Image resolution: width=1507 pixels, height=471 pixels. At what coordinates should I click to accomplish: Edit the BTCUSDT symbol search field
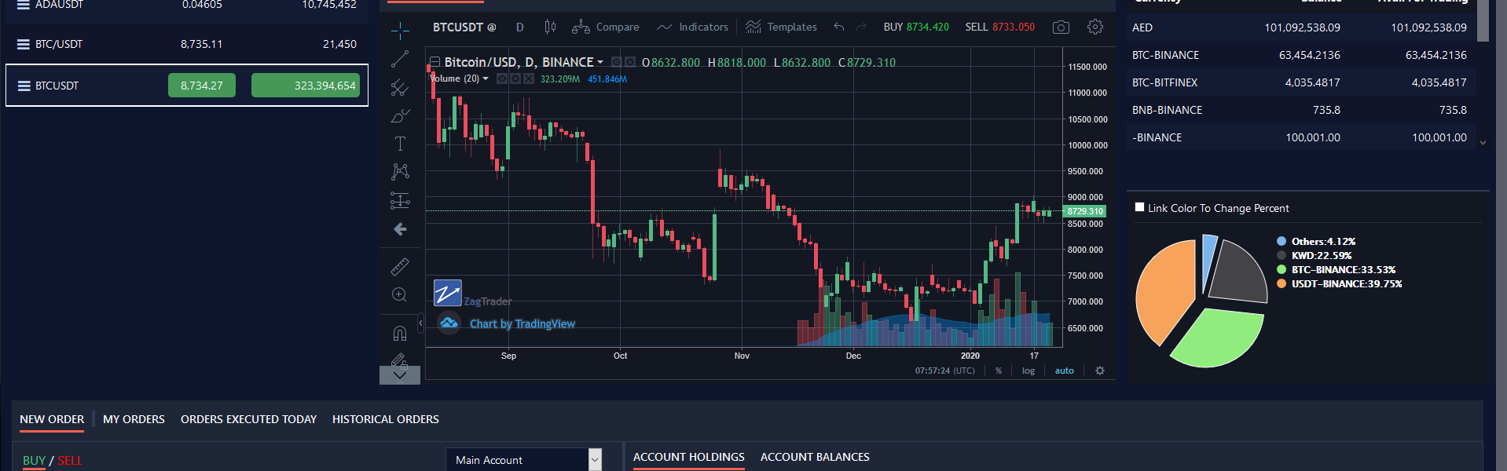[x=464, y=27]
